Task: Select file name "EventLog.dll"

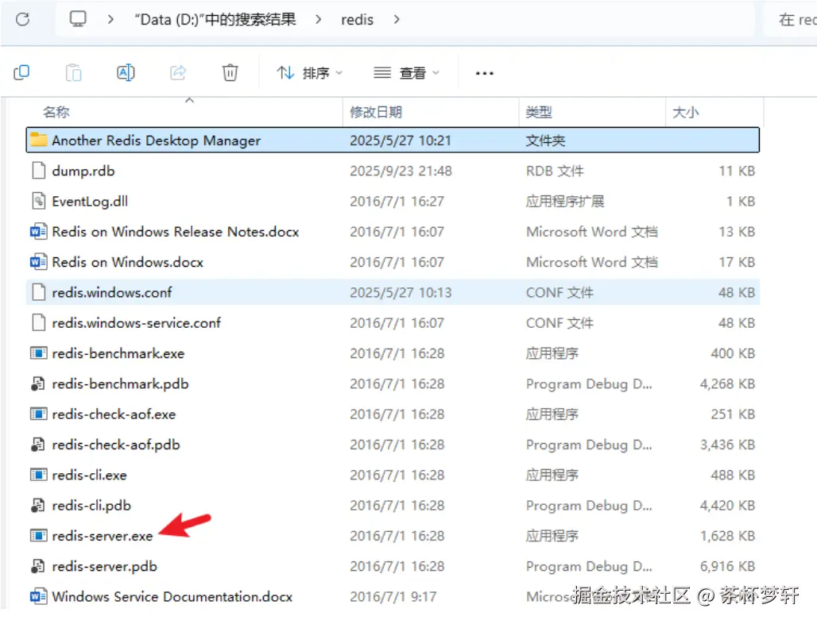Action: pos(90,202)
